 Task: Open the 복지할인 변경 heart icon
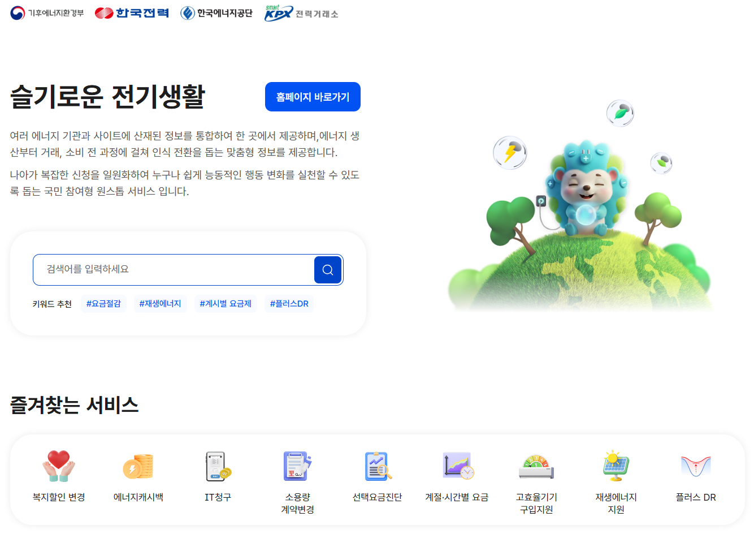(x=59, y=466)
